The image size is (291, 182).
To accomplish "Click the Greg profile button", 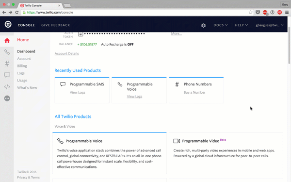I will 285,5.
